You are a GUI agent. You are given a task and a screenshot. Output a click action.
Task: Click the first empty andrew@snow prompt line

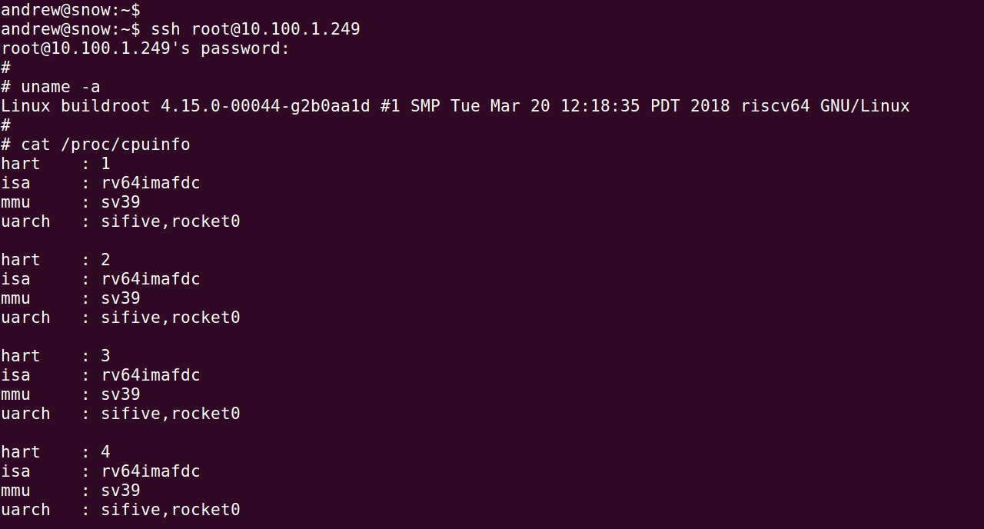(71, 10)
